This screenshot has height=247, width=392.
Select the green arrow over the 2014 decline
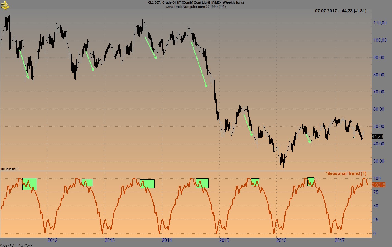[199, 64]
